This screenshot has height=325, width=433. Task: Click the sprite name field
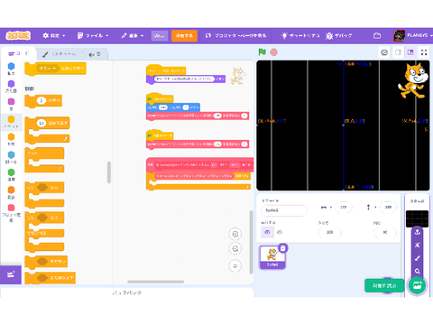click(x=284, y=210)
